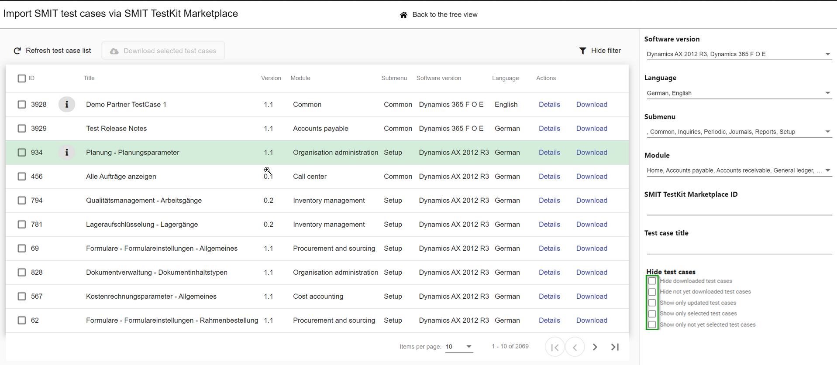The height and width of the screenshot is (365, 837).
Task: Click the cloud icon on Download selected test cases
Action: pos(114,51)
